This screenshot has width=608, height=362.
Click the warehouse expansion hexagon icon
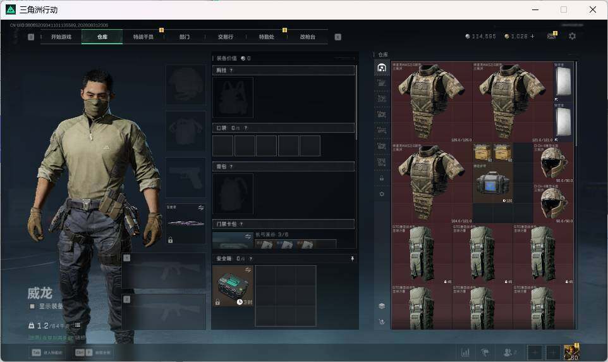pyautogui.click(x=382, y=194)
